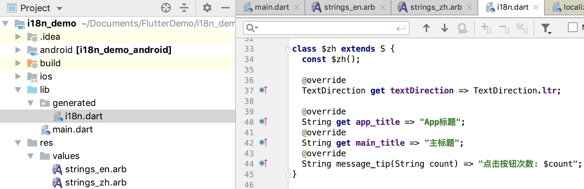Collapse the class $zh fold marker
The height and width of the screenshot is (189, 584).
[x=288, y=49]
